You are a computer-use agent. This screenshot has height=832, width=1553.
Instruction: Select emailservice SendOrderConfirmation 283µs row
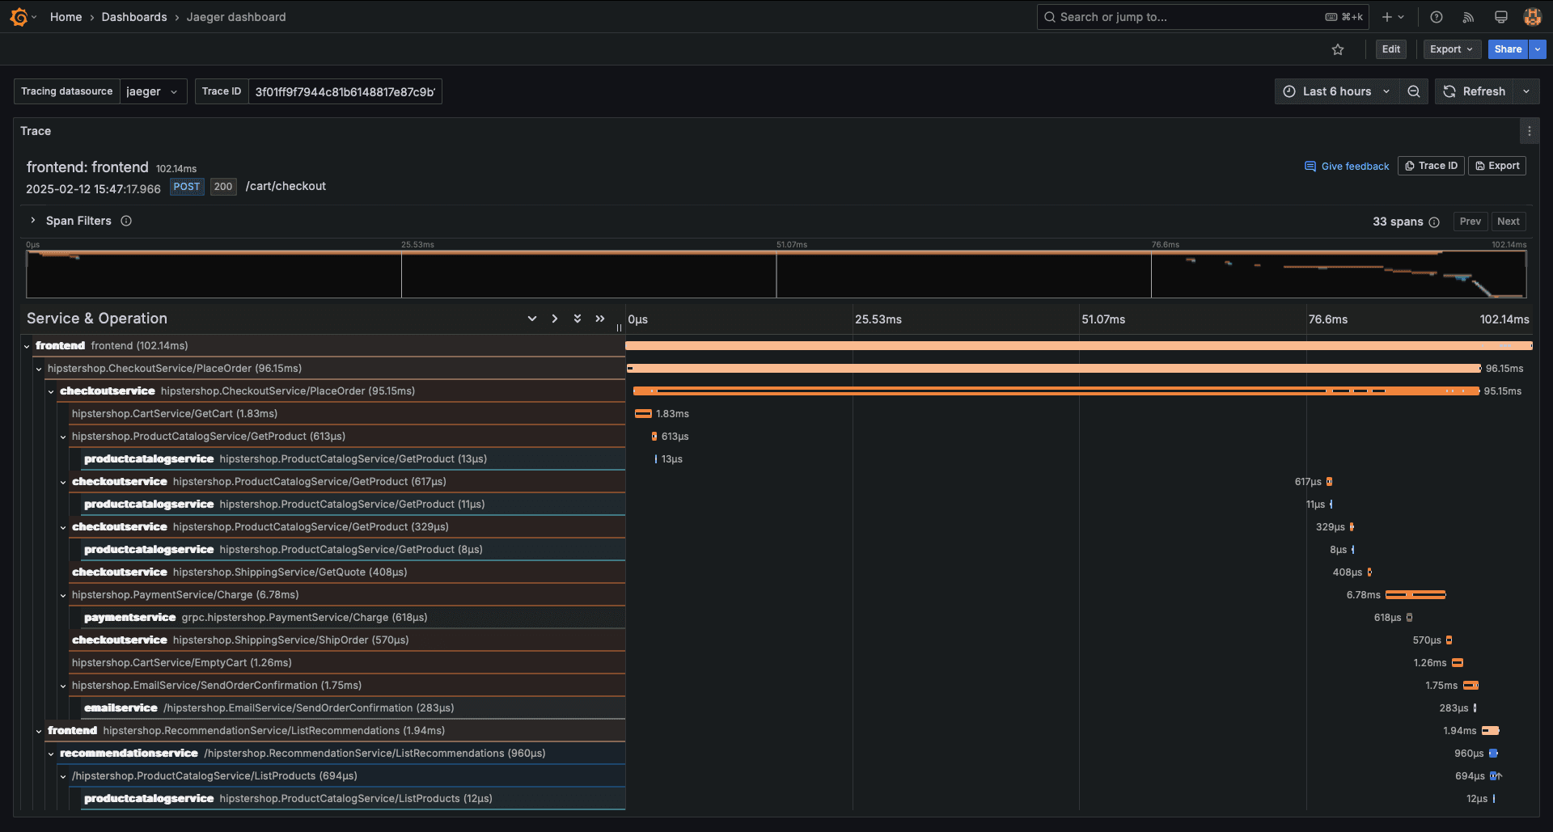353,708
